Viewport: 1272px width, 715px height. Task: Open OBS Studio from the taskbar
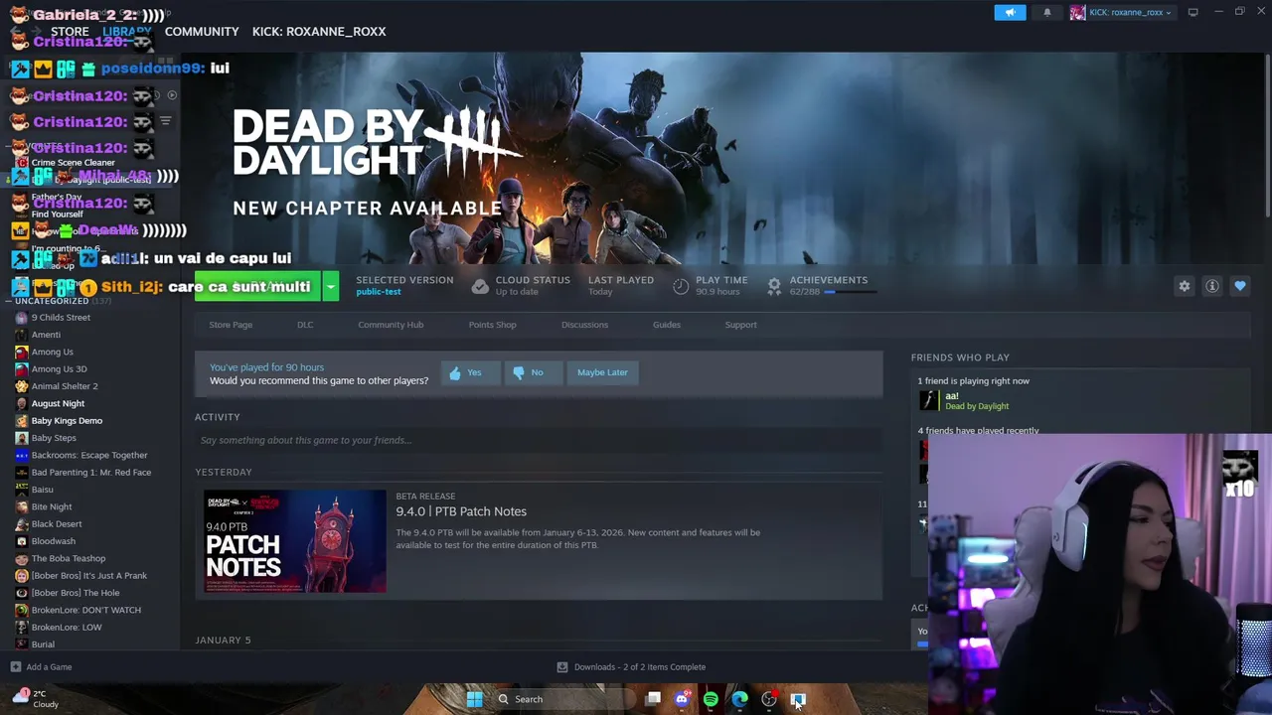(768, 699)
